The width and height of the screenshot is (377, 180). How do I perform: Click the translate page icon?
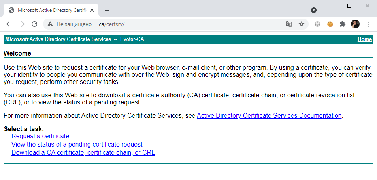coord(289,24)
